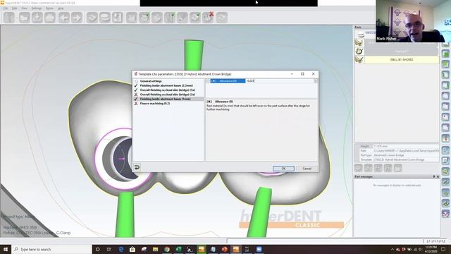
Task: Toggle check mark of checked Overall finishing occlusal row
Action: [x=136, y=90]
